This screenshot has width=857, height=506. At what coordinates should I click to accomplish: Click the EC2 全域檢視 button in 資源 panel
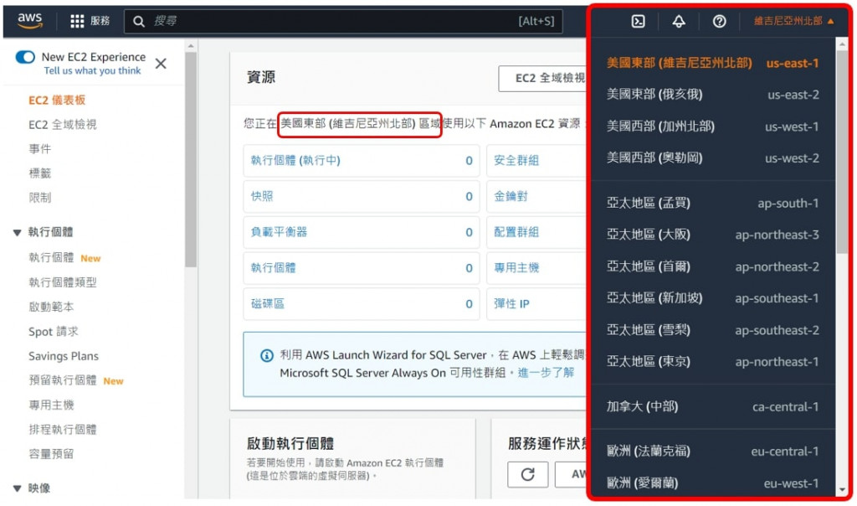[x=542, y=78]
